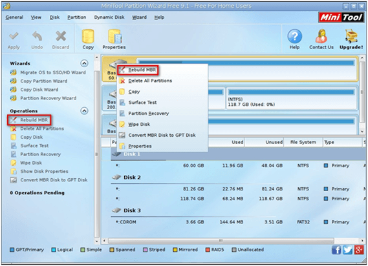
Task: Open the Help menu in menu bar
Action: coord(159,17)
